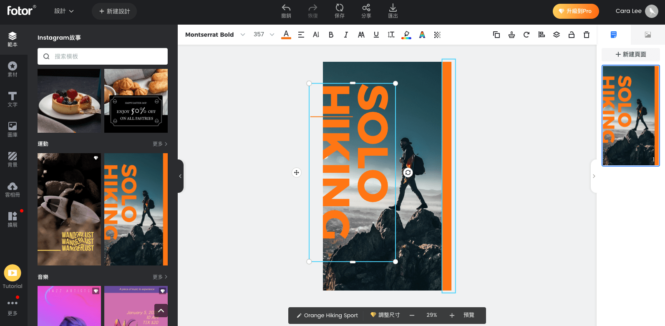
Task: Click the move handle beside the canvas
Action: click(x=297, y=172)
